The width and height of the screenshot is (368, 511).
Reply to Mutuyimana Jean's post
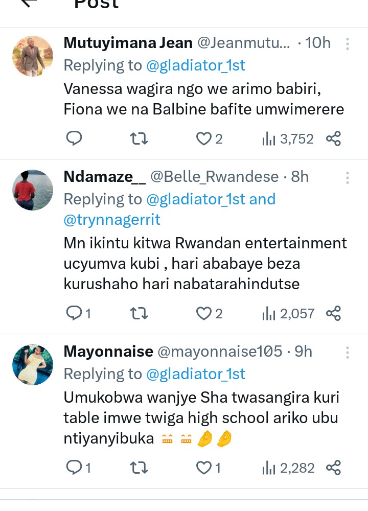click(x=74, y=138)
